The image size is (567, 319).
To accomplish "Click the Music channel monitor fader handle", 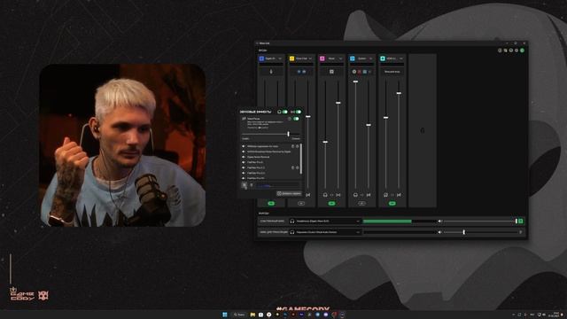I will [325, 142].
